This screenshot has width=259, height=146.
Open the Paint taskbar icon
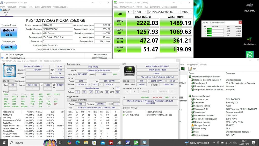[x=119, y=143]
